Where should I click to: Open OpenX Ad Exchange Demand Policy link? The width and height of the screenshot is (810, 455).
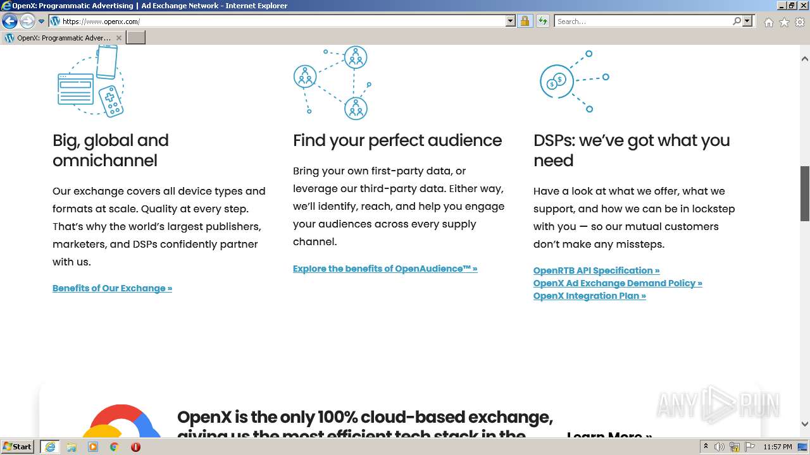618,283
